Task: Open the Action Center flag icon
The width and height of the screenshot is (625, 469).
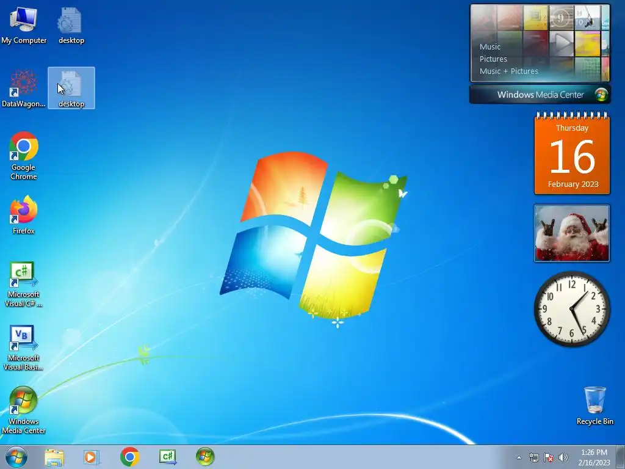Action: pos(549,457)
